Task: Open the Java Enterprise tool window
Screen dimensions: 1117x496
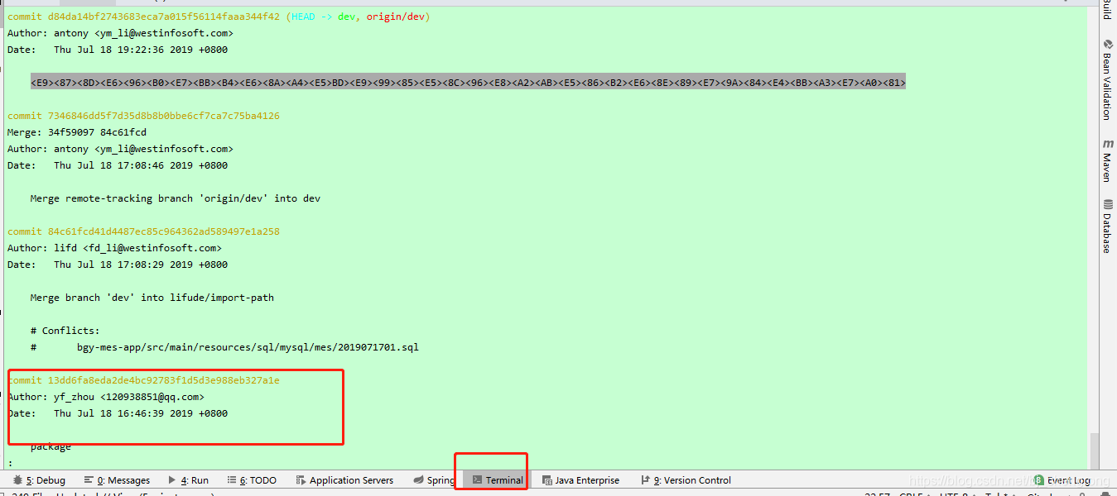Action: (x=580, y=480)
